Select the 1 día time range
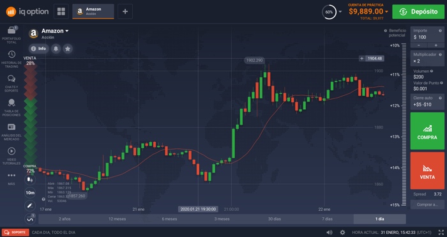The width and height of the screenshot is (447, 237). click(x=380, y=219)
